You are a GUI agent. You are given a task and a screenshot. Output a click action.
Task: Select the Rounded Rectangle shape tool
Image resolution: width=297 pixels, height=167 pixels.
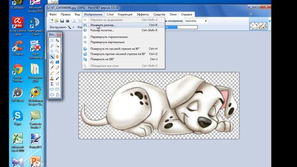[x=57, y=89]
